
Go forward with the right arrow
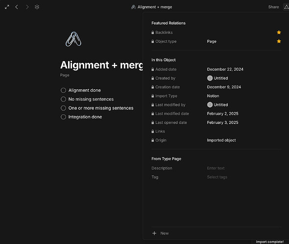(27, 7)
